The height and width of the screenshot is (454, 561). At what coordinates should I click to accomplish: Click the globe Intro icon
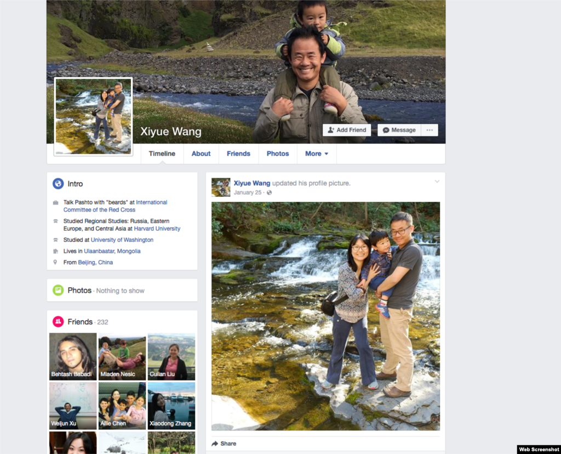pos(58,184)
